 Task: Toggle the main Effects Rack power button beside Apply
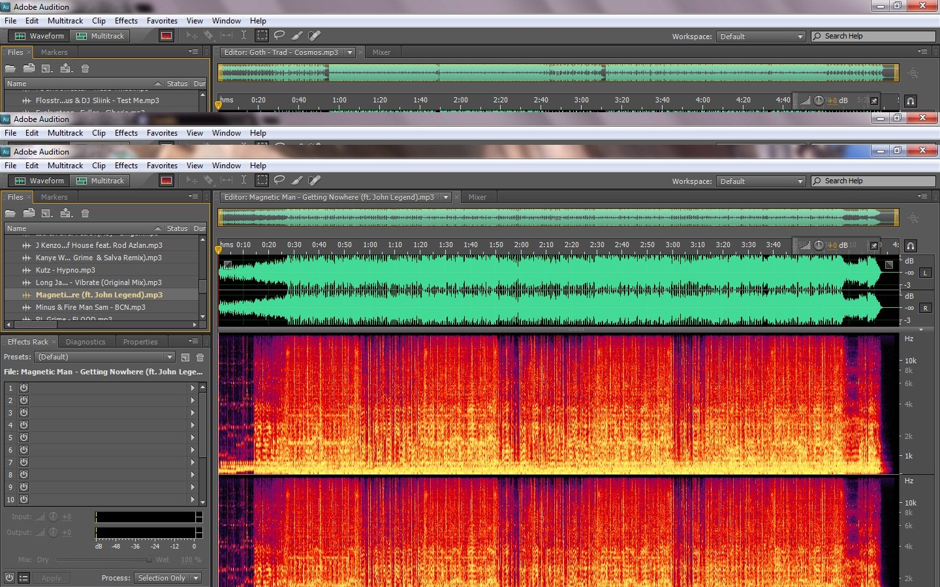click(x=9, y=578)
